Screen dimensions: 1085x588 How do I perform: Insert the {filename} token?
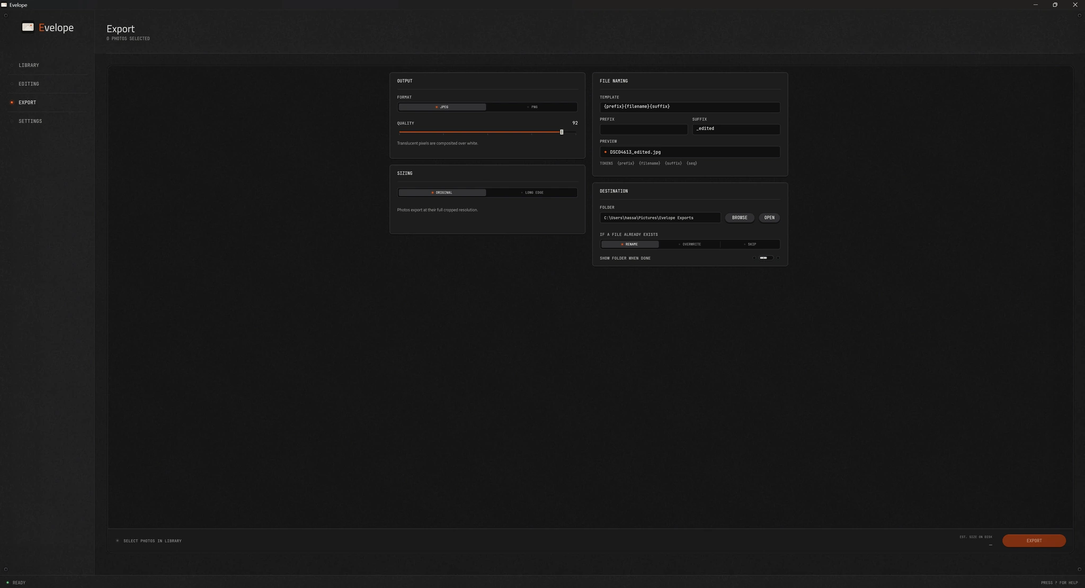[650, 164]
